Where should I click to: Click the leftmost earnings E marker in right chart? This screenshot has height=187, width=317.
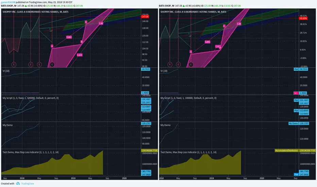(170, 65)
